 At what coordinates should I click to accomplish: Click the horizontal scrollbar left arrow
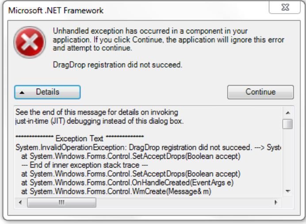[x=19, y=202]
